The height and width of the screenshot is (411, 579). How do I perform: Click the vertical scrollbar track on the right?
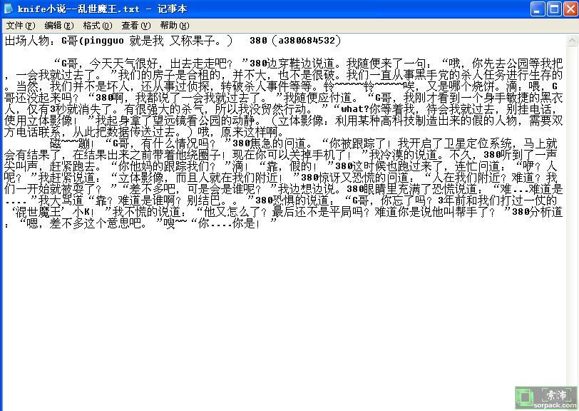tap(573, 214)
